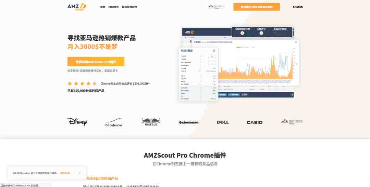Click the orange header bundle button
Screen dimensions: 370x187
coord(257,7)
